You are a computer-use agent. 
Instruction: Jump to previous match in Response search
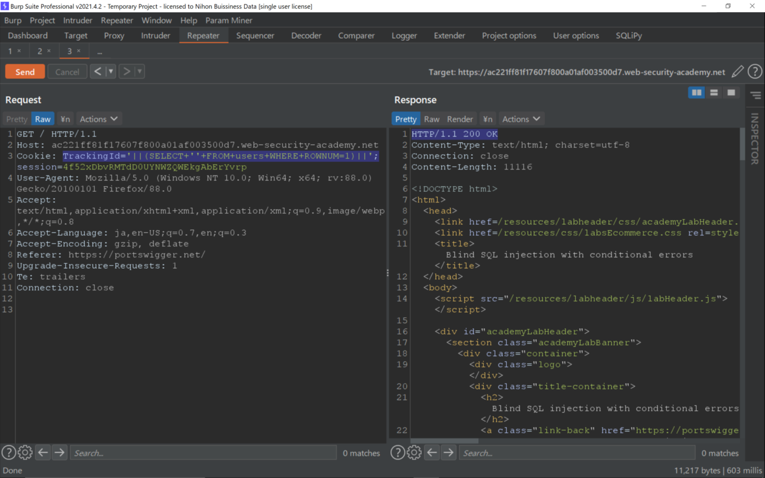click(x=432, y=453)
